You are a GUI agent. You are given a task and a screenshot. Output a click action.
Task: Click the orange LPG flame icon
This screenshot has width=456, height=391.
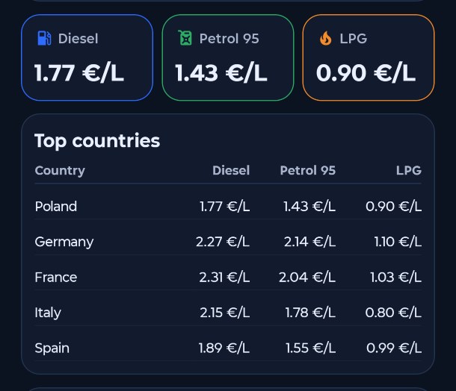[325, 38]
